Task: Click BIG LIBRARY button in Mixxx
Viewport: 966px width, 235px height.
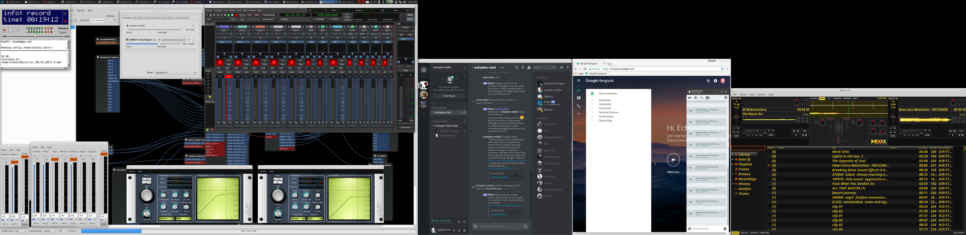Action: coord(959,233)
